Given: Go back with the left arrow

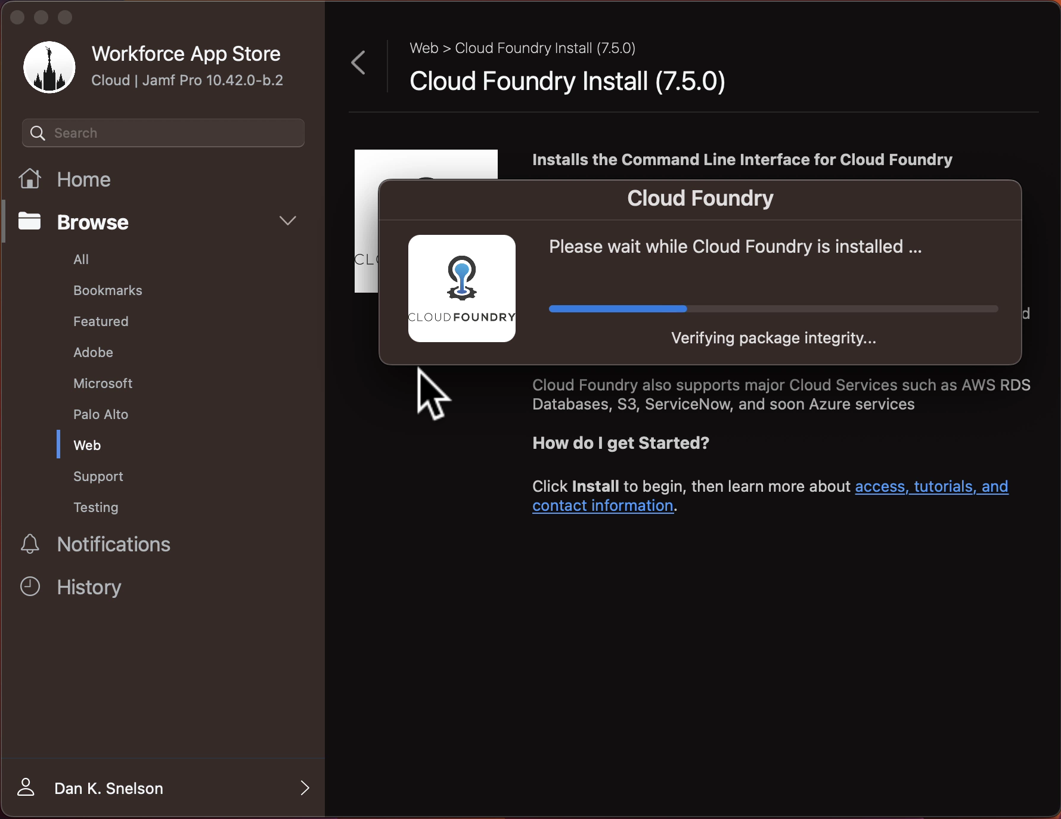Looking at the screenshot, I should click(x=359, y=63).
